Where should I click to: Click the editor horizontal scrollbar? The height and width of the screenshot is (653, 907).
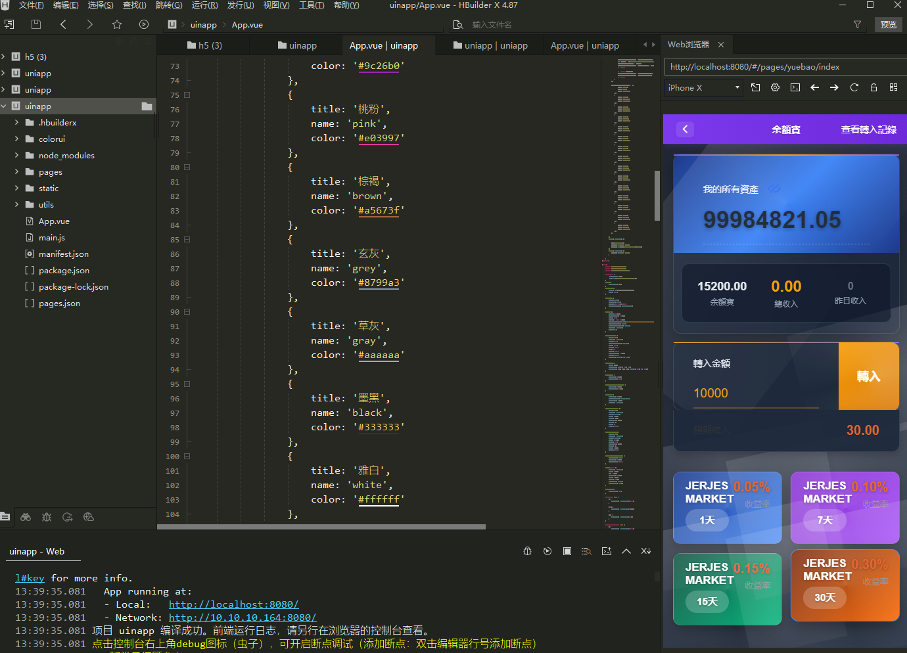tap(321, 526)
